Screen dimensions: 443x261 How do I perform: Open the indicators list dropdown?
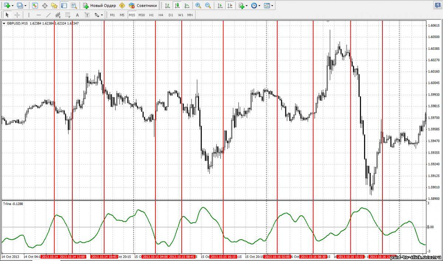(x=247, y=6)
